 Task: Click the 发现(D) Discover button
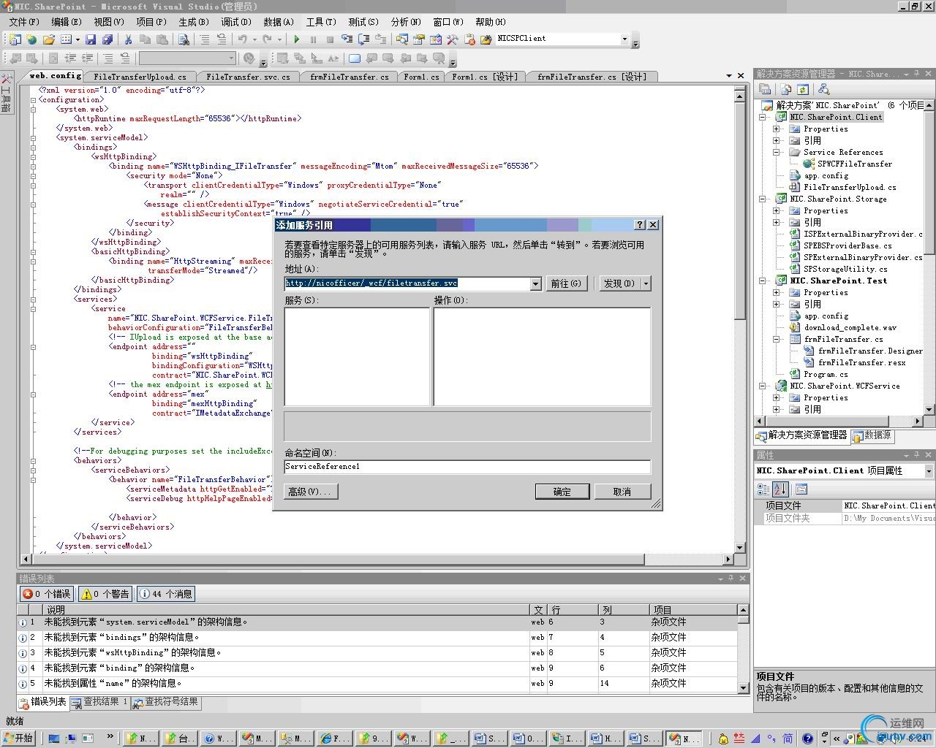coord(619,283)
